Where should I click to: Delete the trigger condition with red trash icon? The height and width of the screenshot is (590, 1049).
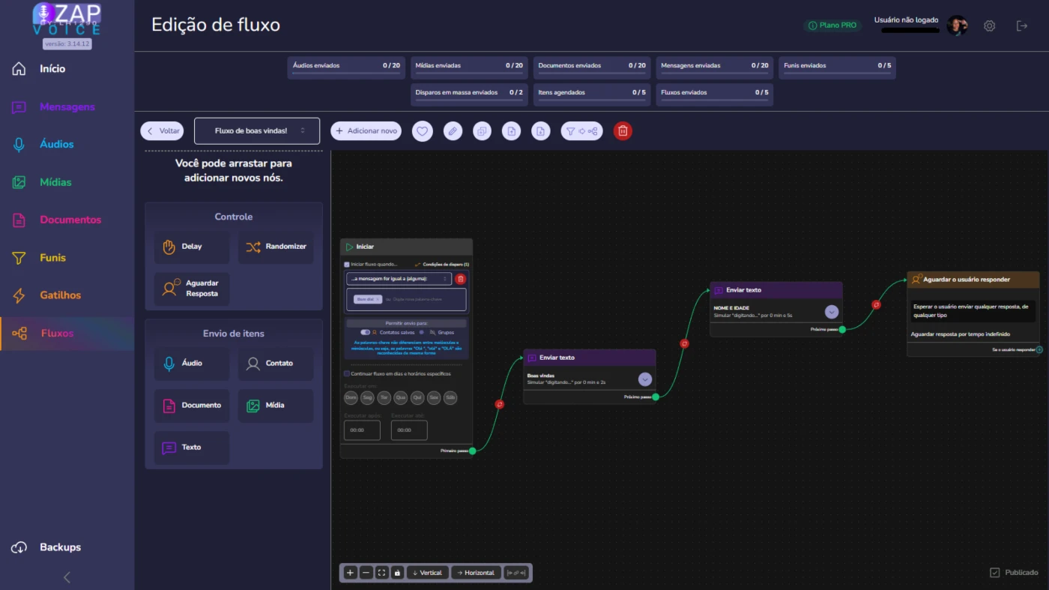[x=460, y=279]
